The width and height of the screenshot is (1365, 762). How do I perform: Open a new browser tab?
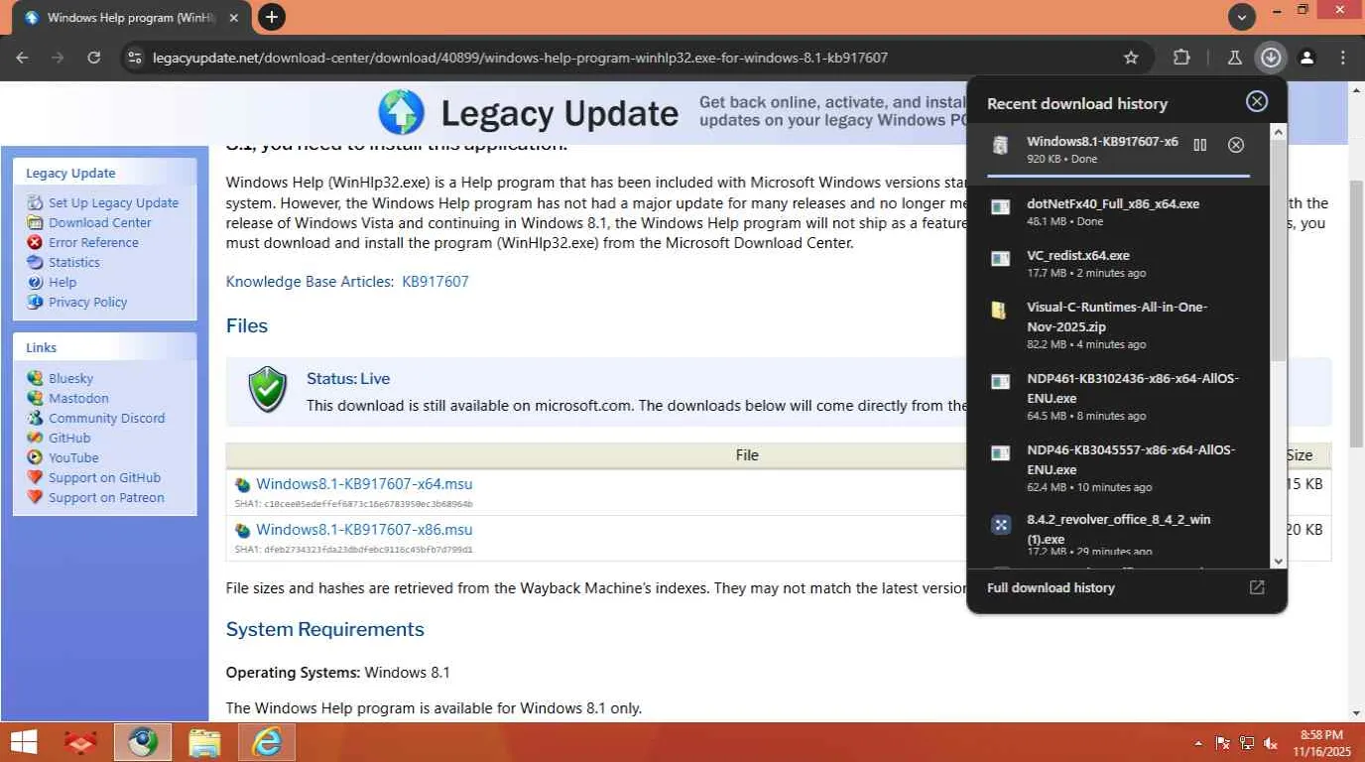[x=271, y=16]
